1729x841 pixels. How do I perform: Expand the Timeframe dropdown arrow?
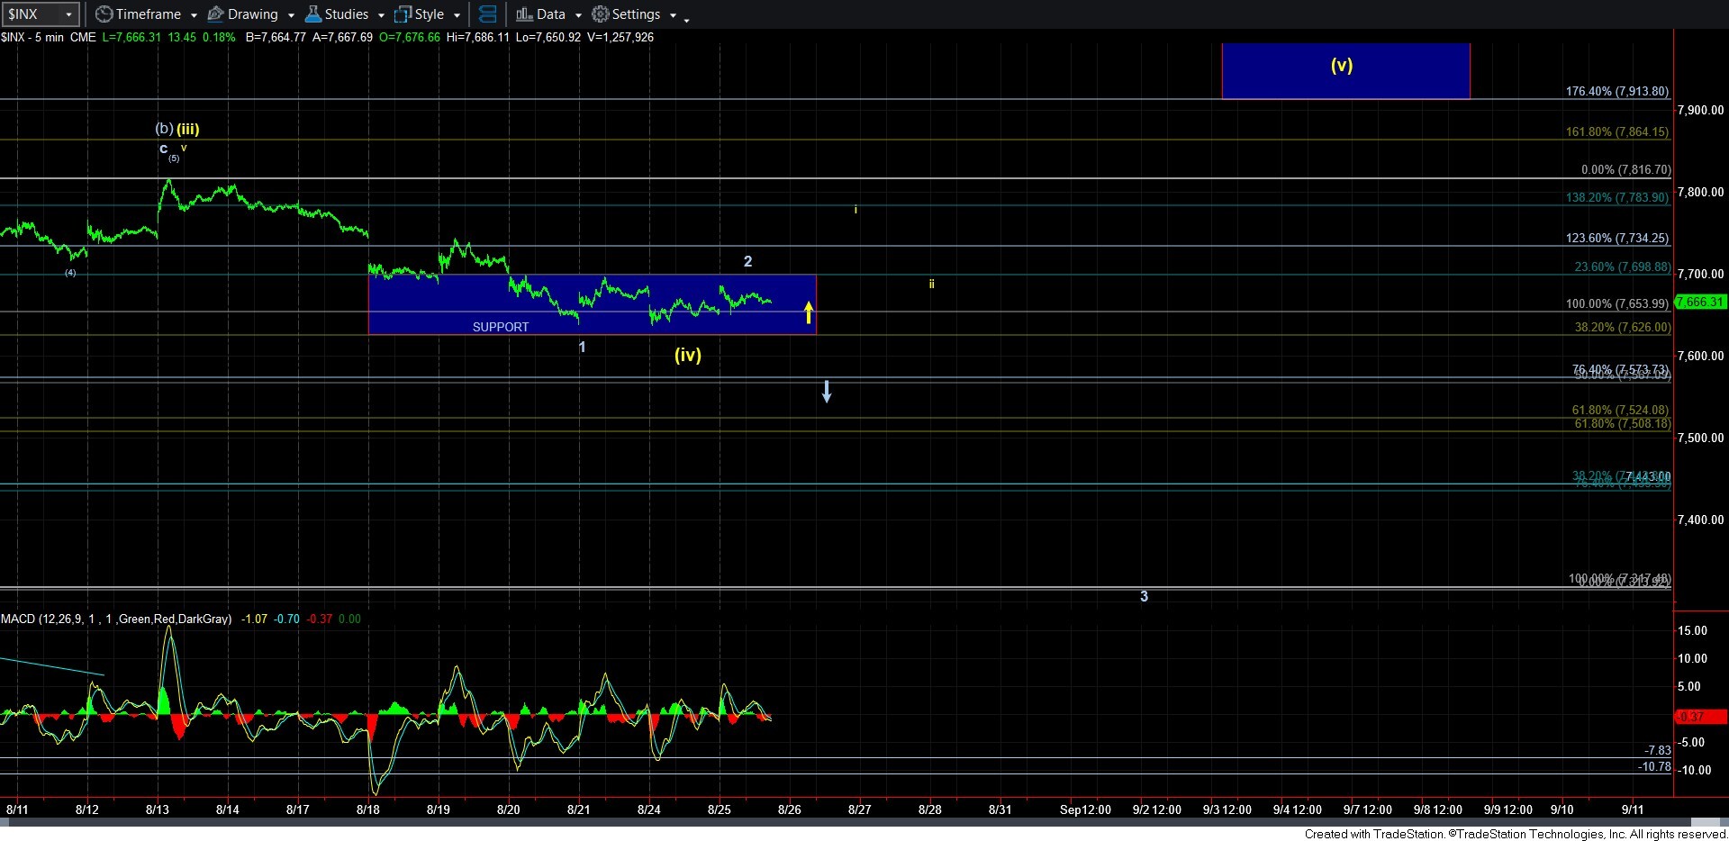click(194, 15)
